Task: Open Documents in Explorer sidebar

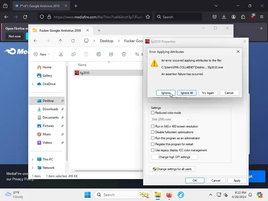Action: 51,118
